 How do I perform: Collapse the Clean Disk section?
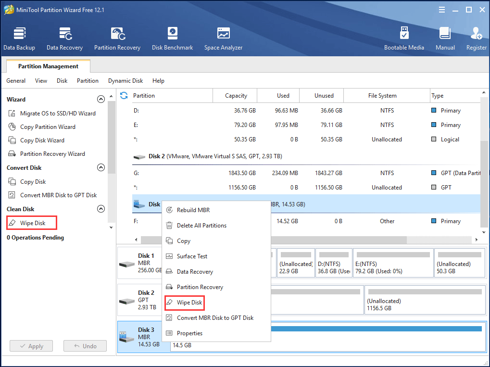pos(101,209)
